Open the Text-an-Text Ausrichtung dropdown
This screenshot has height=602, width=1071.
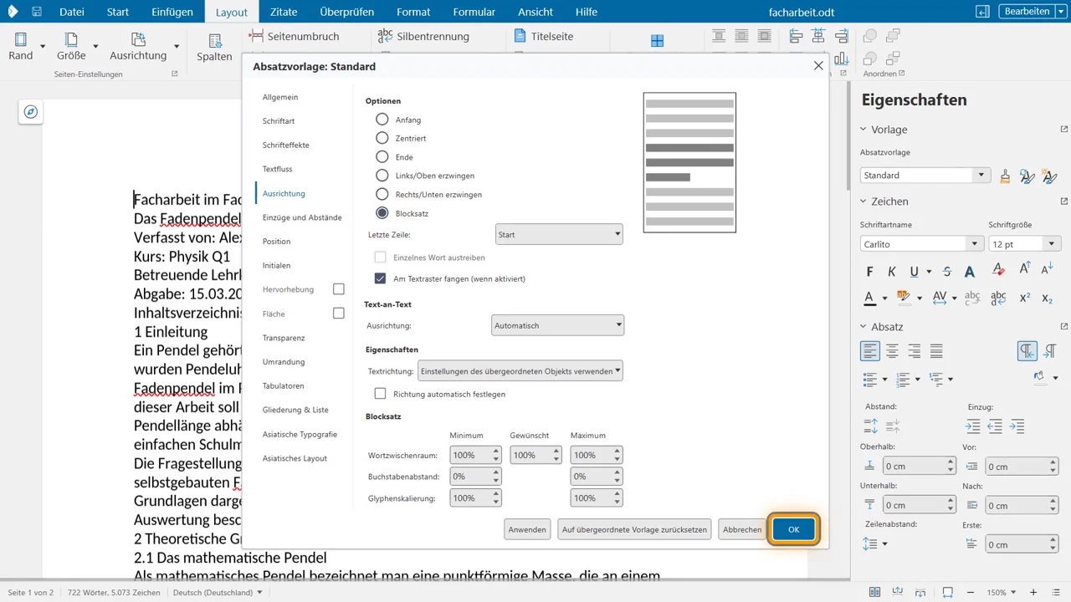pos(557,325)
